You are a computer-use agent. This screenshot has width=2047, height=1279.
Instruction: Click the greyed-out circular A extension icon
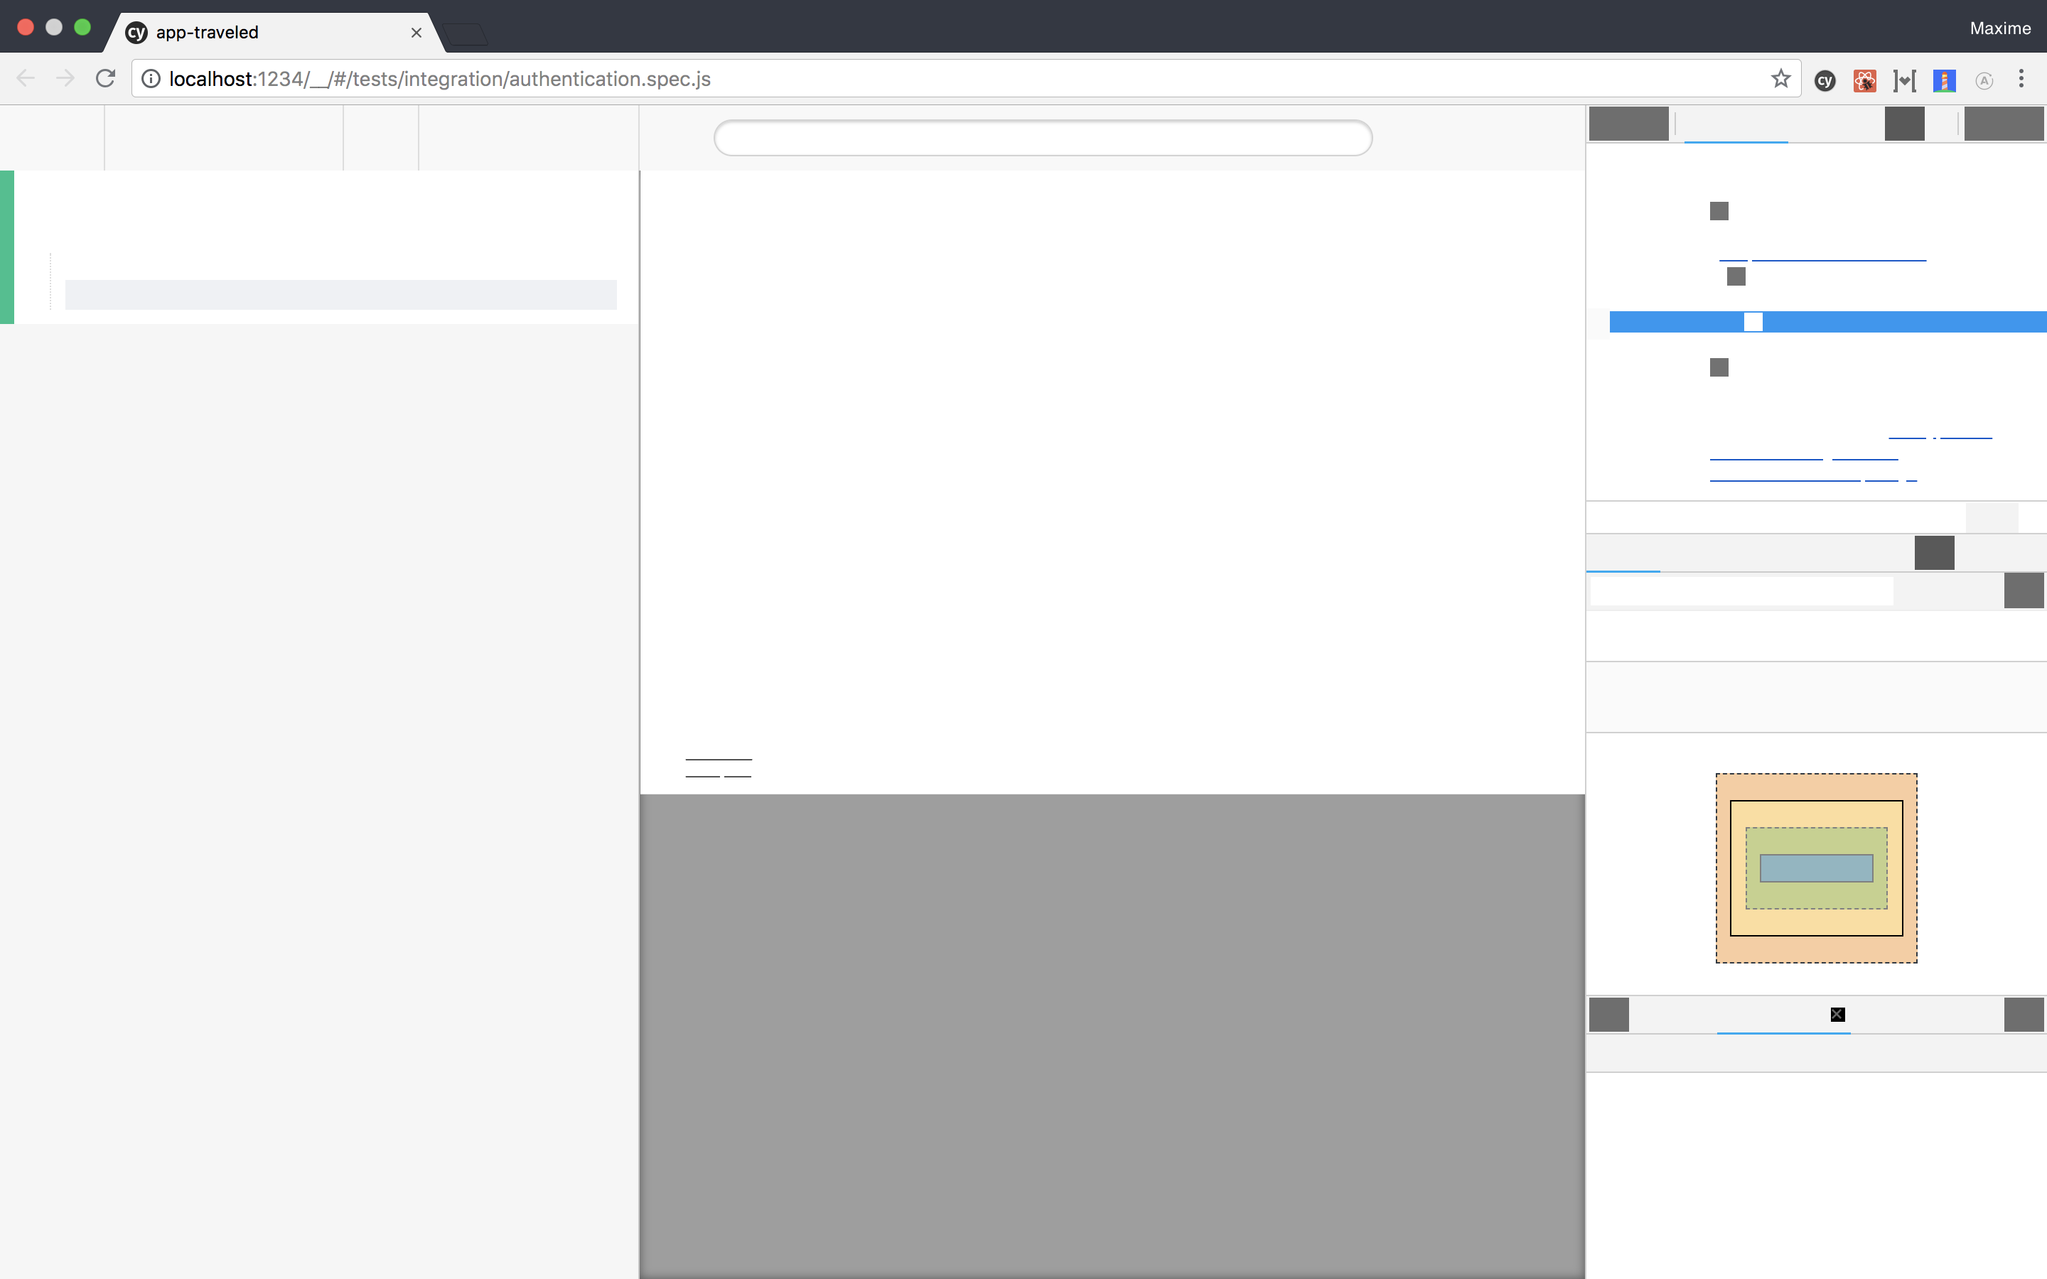[1984, 80]
